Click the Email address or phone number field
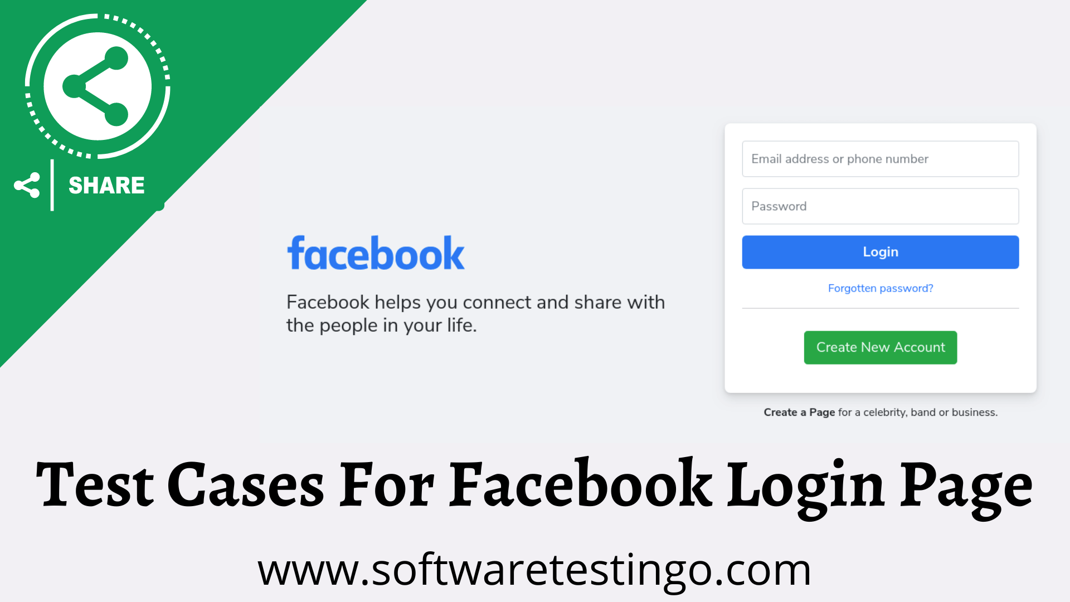Viewport: 1070px width, 602px height. coord(879,159)
